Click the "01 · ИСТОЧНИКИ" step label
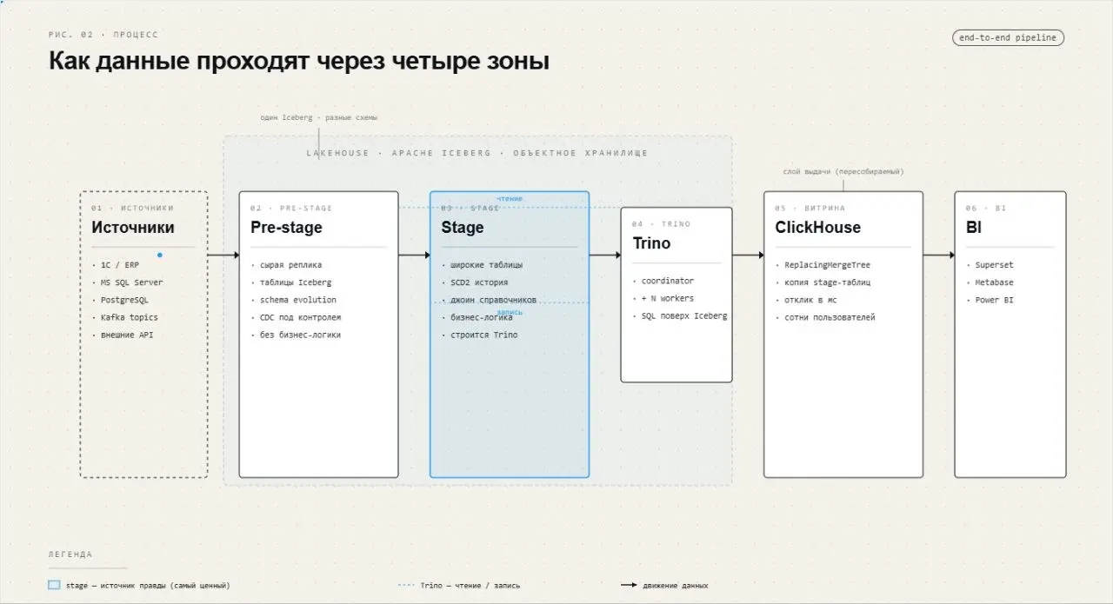Image resolution: width=1113 pixels, height=604 pixels. tap(133, 209)
